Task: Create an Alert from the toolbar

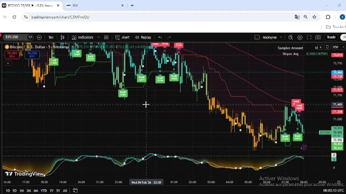Action: pyautogui.click(x=122, y=37)
